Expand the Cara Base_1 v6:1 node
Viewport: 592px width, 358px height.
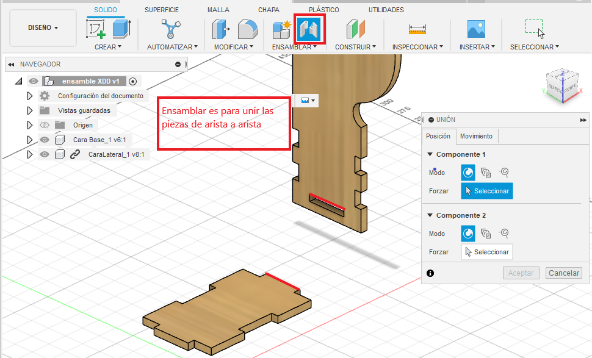click(29, 140)
